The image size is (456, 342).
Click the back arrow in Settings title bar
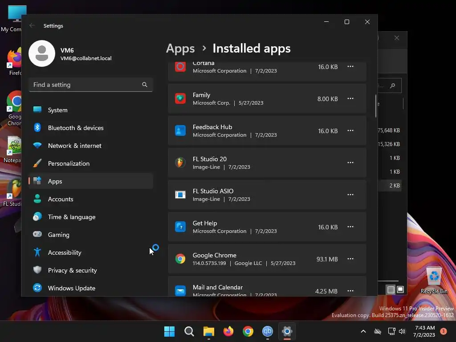click(x=32, y=25)
